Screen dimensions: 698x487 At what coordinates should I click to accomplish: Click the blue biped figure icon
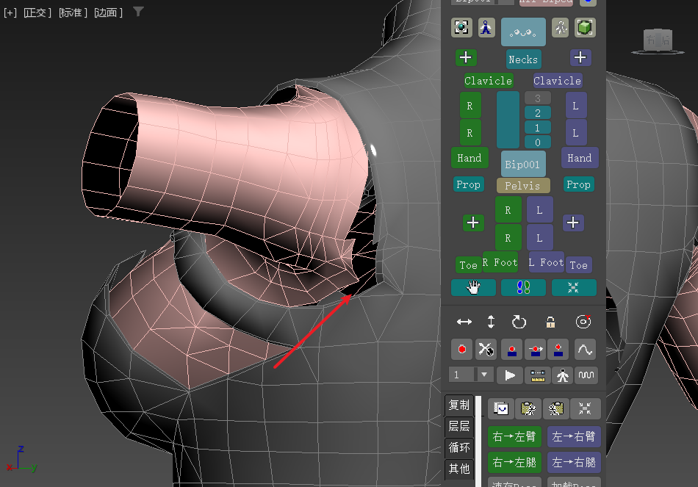[486, 28]
